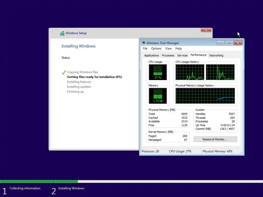This screenshot has width=263, height=197.
Task: Switch to the Applications tab
Action: click(152, 55)
